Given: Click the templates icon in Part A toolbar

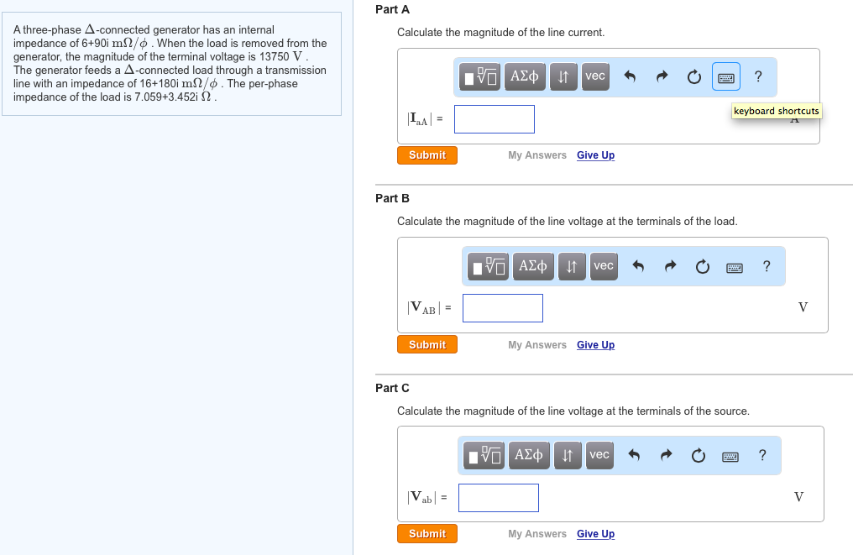Looking at the screenshot, I should click(x=479, y=76).
